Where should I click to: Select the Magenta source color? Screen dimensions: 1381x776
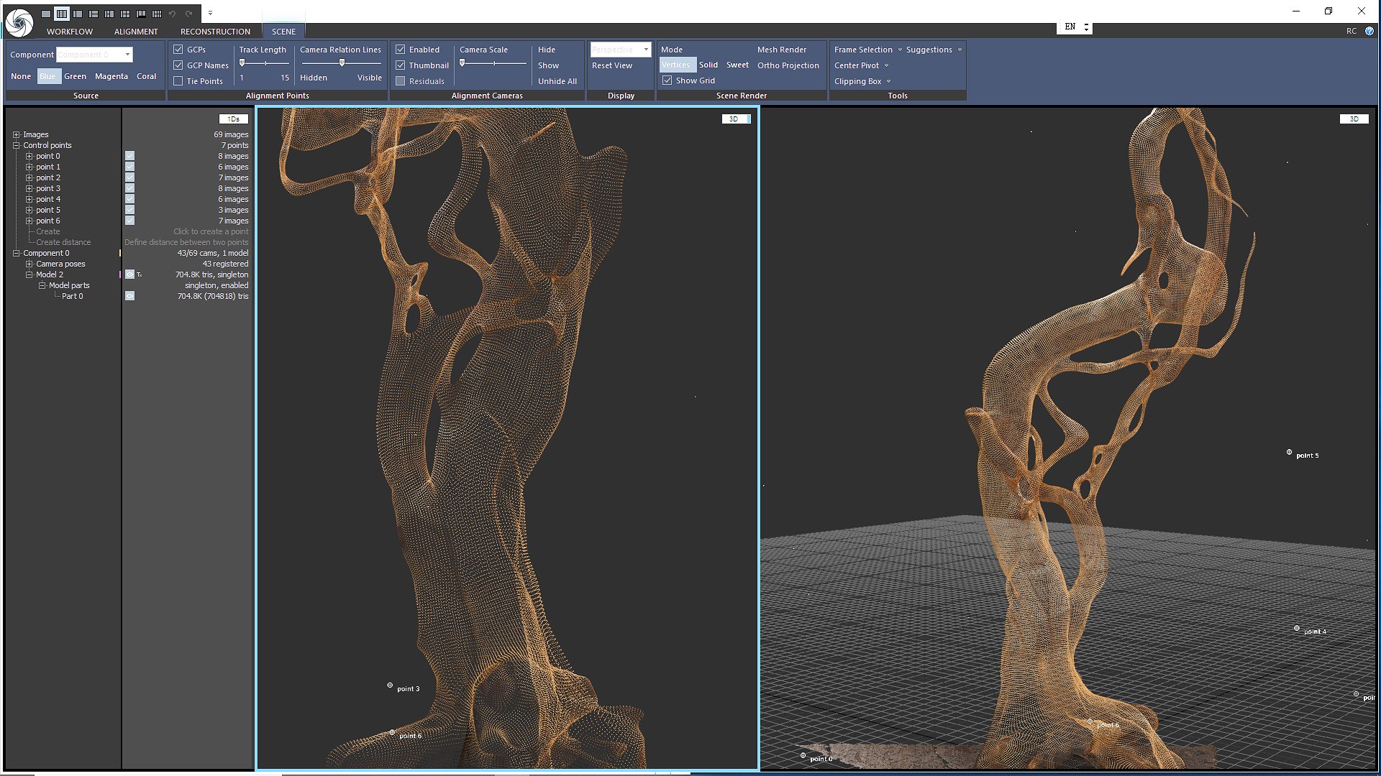point(111,76)
